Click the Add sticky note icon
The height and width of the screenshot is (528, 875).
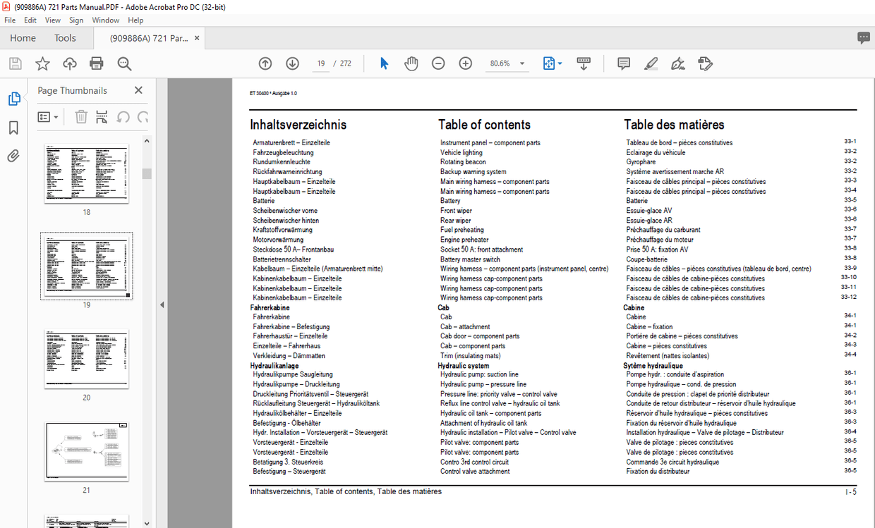click(x=623, y=63)
